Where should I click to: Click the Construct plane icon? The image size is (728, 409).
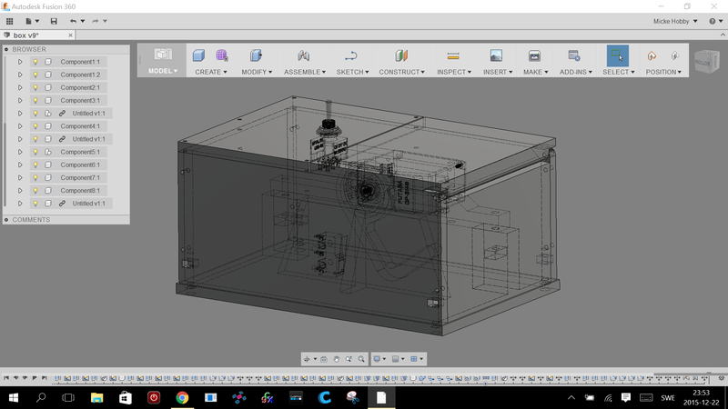pos(401,55)
